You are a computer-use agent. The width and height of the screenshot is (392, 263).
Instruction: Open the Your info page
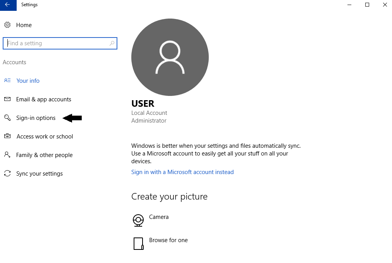28,81
